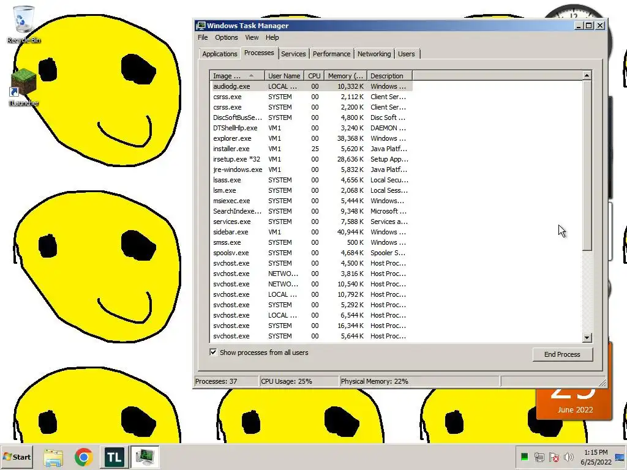This screenshot has height=470, width=627.
Task: Switch to the Services tab
Action: [x=293, y=54]
